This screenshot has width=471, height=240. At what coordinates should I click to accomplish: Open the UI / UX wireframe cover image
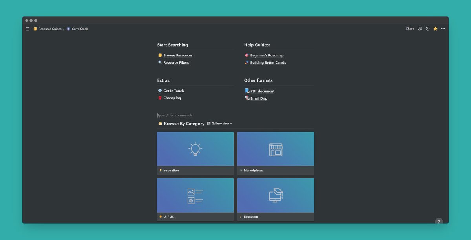click(x=195, y=195)
